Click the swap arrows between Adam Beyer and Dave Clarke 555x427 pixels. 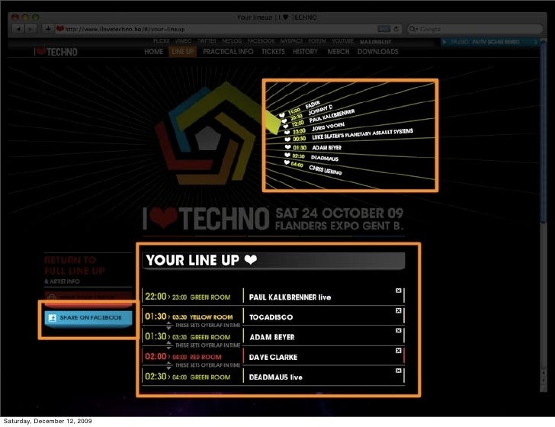coord(168,345)
